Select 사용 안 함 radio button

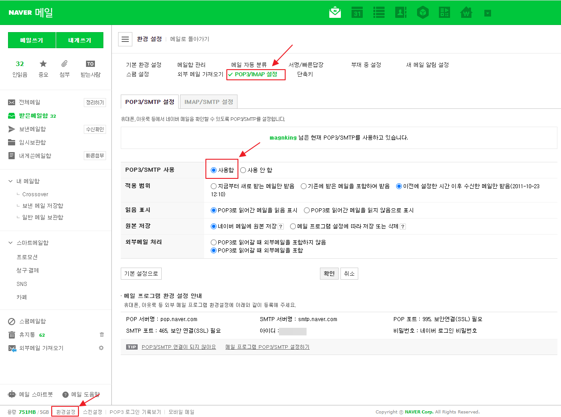pos(243,170)
